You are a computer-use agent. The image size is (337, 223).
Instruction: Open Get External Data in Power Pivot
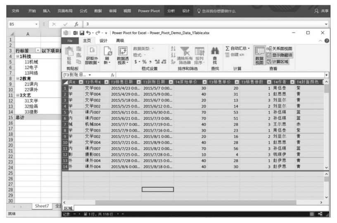[92, 55]
